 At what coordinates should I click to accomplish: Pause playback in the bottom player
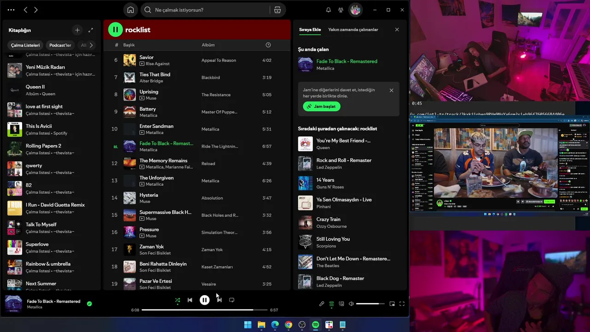tap(205, 300)
